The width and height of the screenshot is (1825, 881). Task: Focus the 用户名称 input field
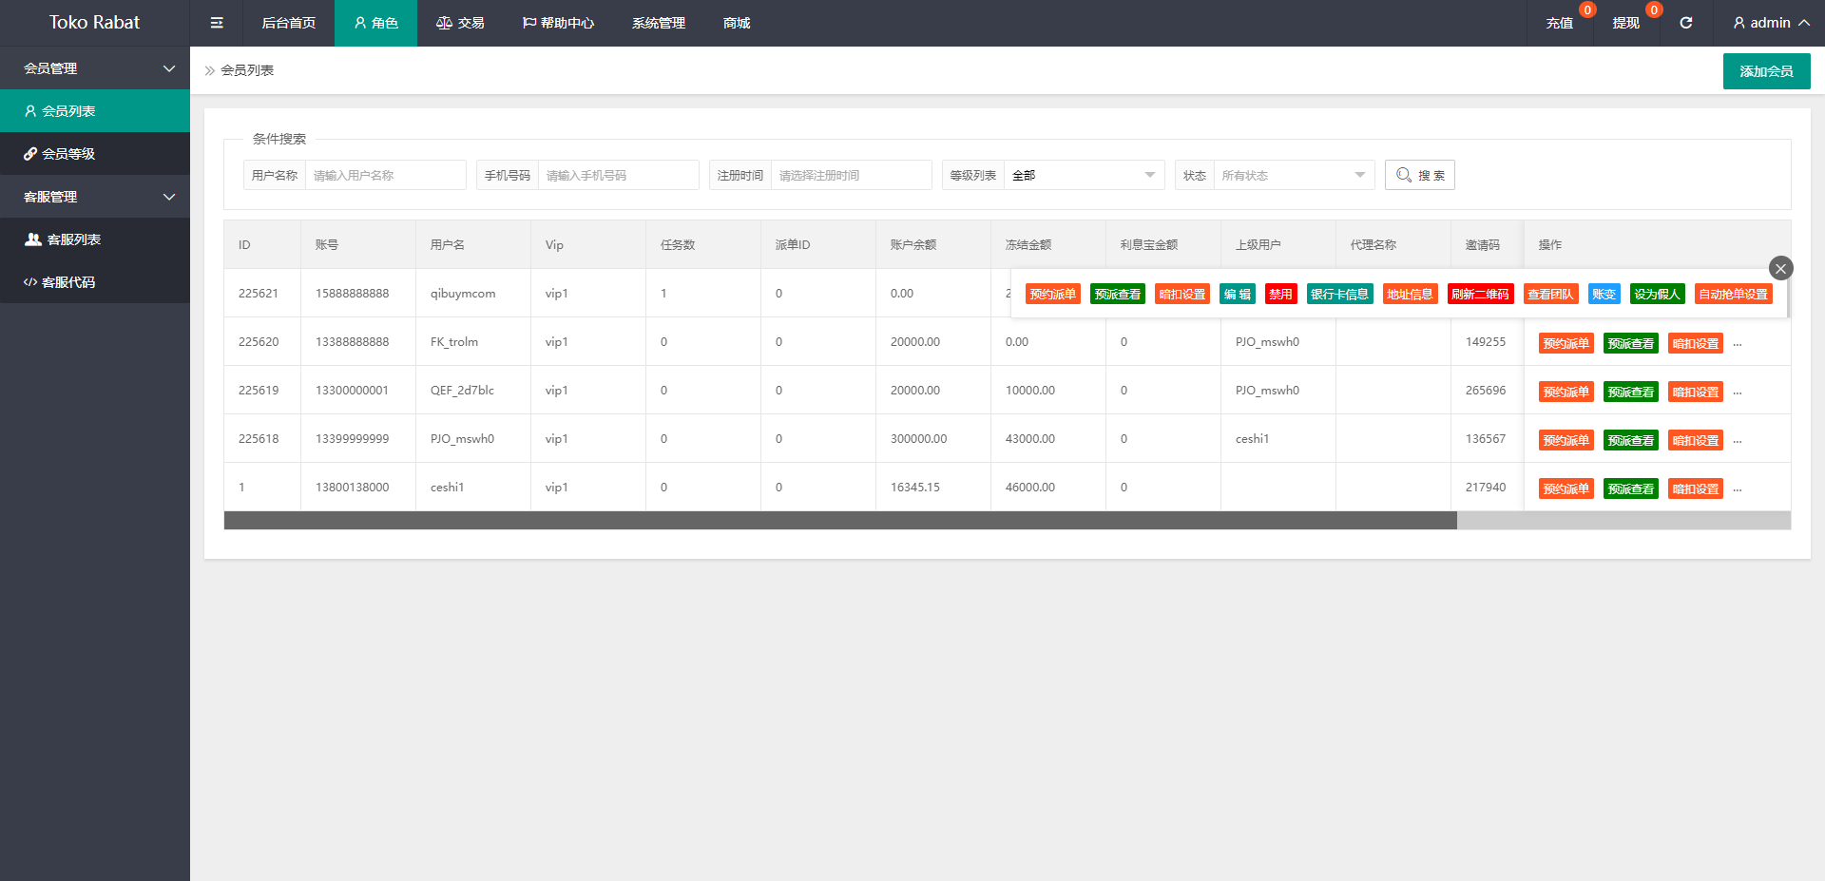(385, 175)
